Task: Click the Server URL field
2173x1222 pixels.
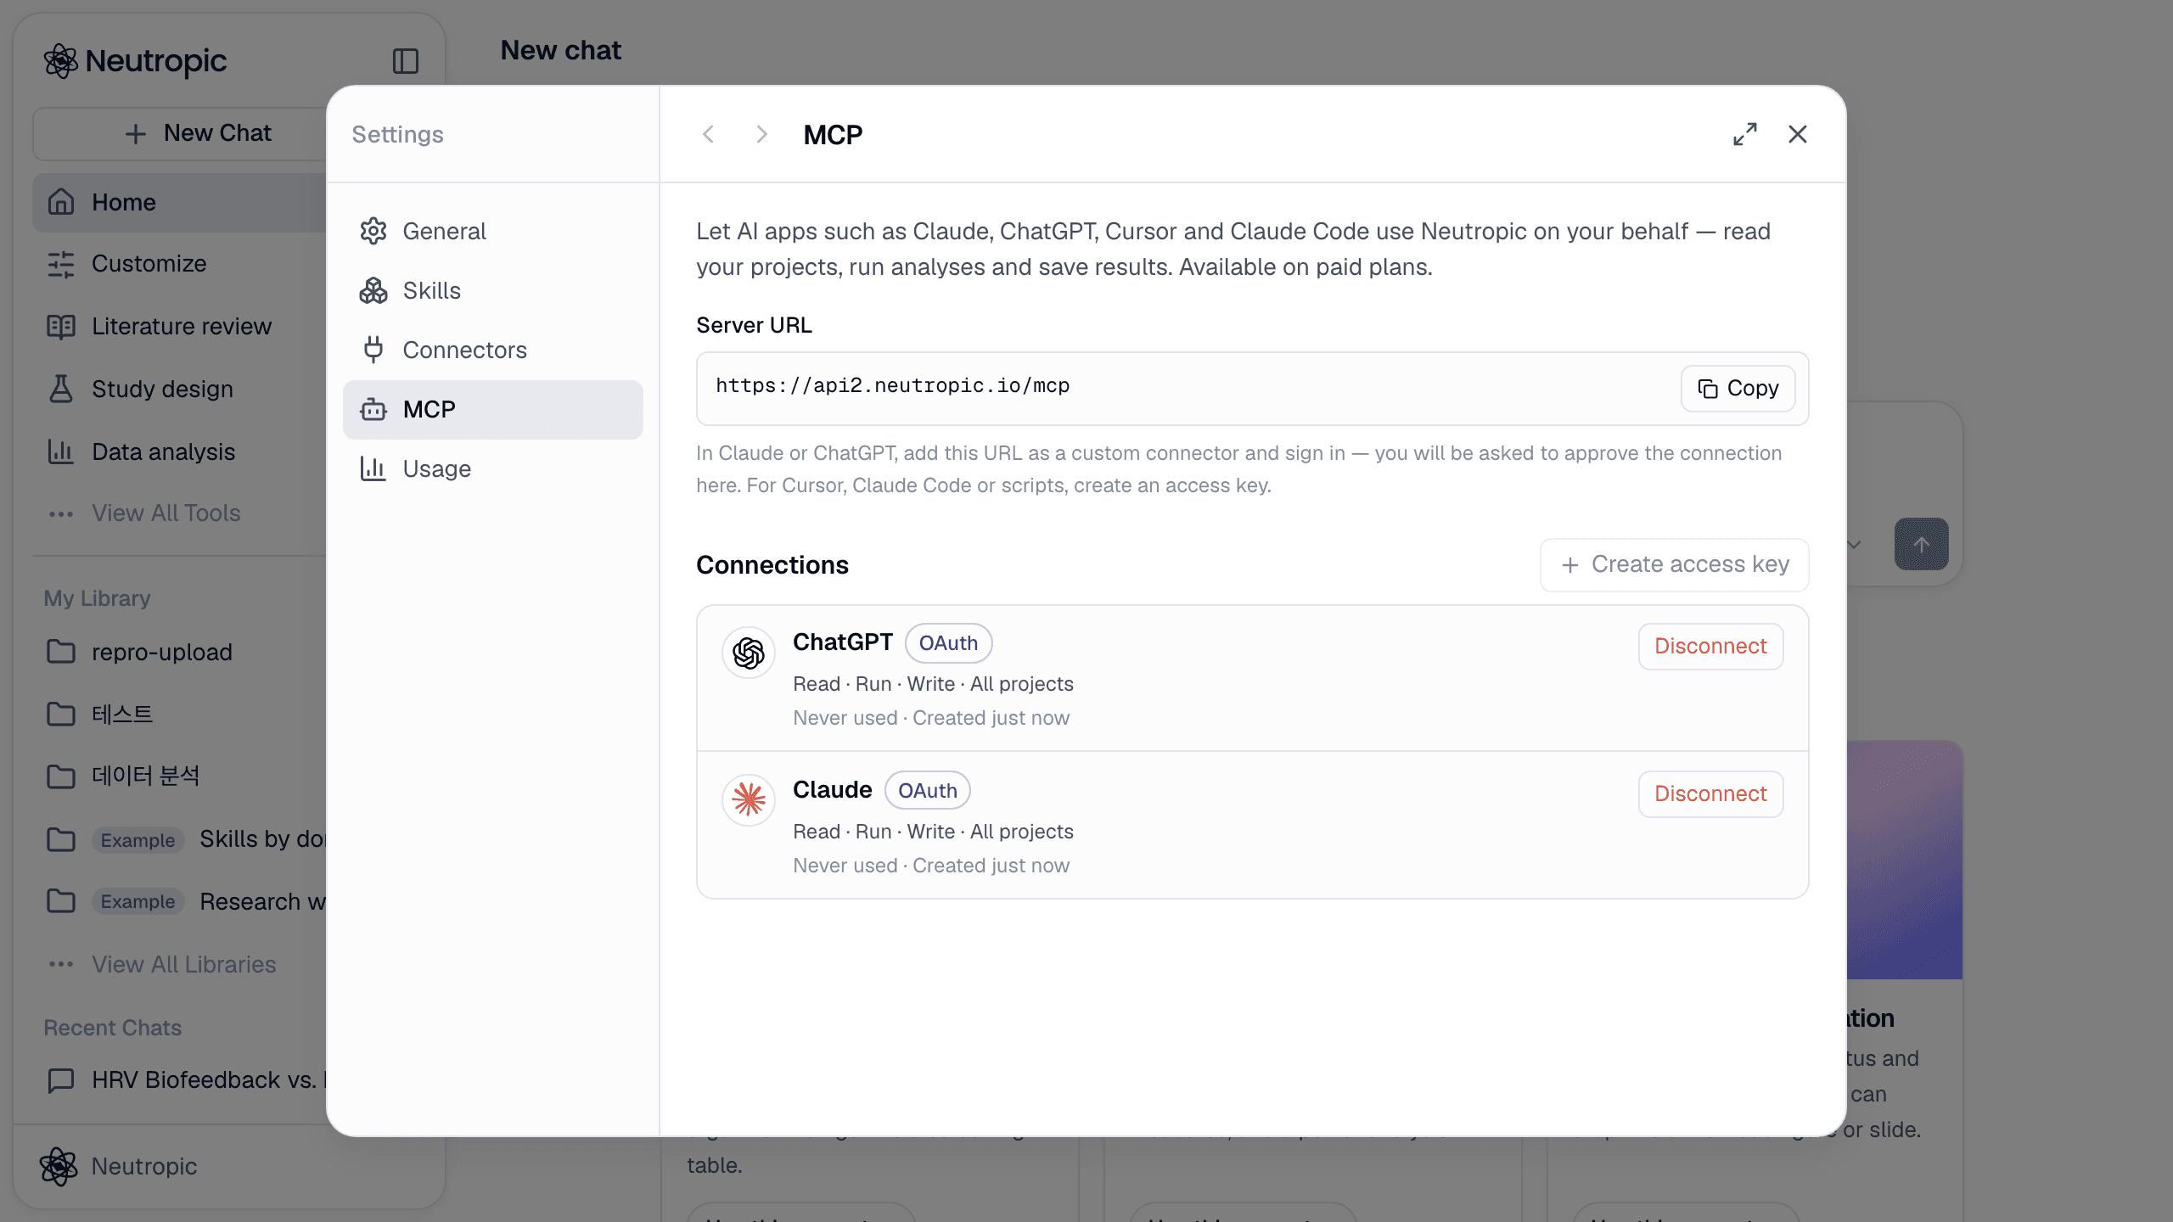Action: (x=1252, y=389)
